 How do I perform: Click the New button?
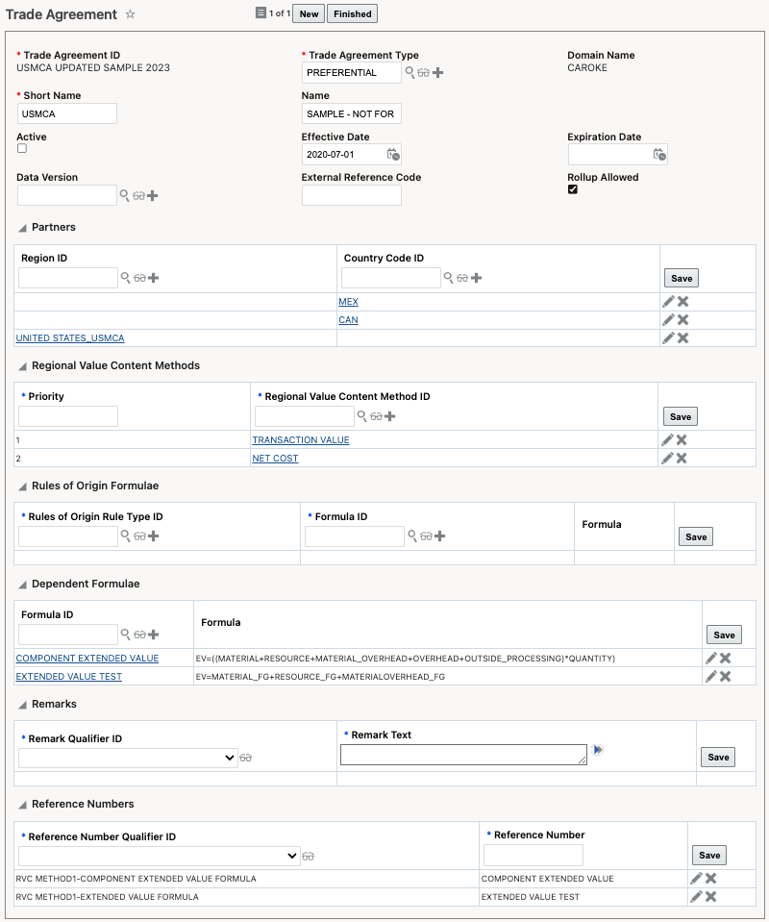(x=309, y=13)
